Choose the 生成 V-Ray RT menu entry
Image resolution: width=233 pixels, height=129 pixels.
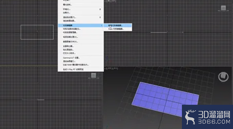tap(81, 69)
